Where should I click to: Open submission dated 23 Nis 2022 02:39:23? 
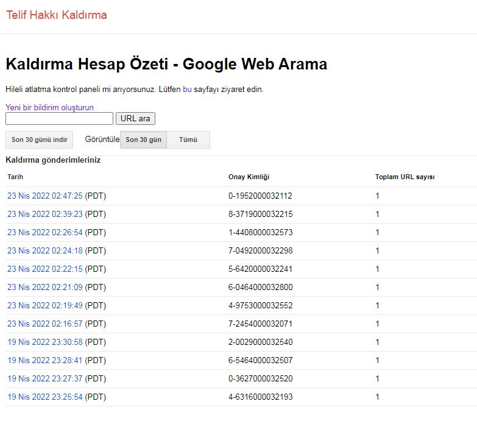[x=45, y=214]
